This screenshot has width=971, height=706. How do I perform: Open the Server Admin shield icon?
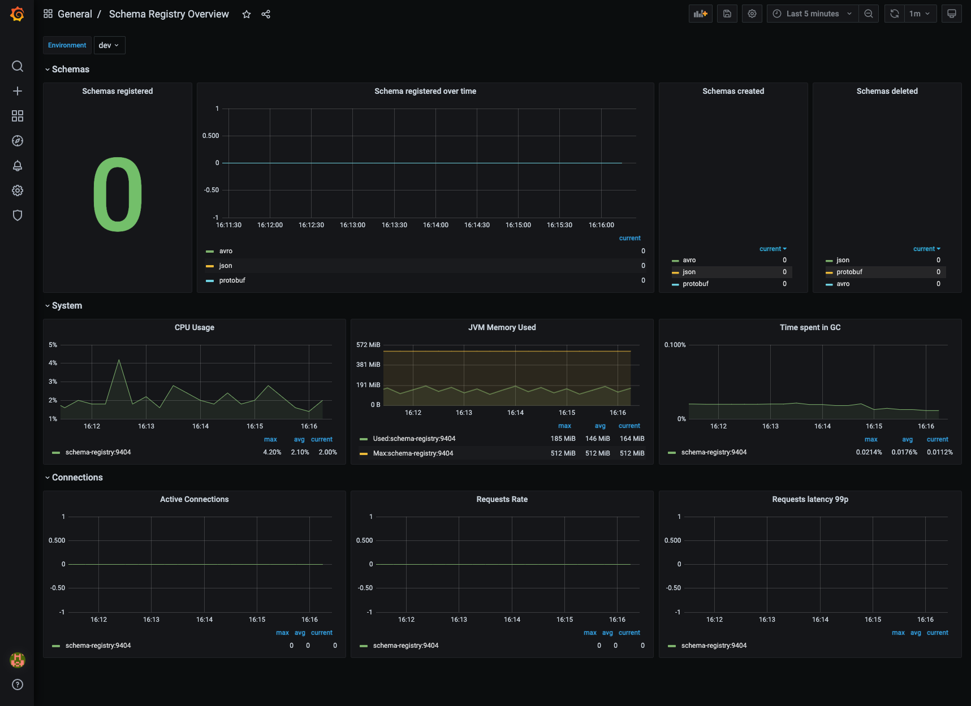click(x=18, y=215)
